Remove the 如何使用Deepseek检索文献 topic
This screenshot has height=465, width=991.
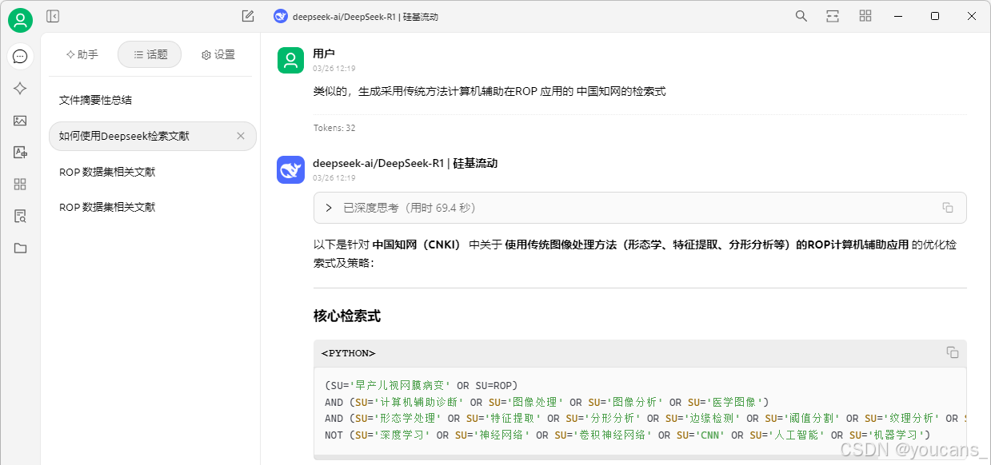click(241, 136)
